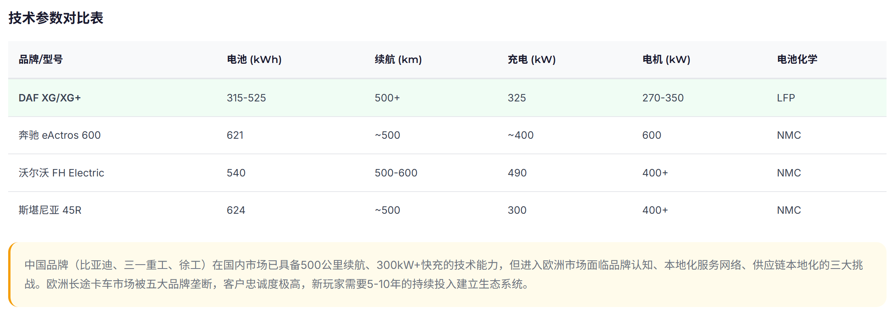Viewport: 892px width, 314px height.
Task: Click the 充电 (kW) column header
Action: pyautogui.click(x=531, y=59)
